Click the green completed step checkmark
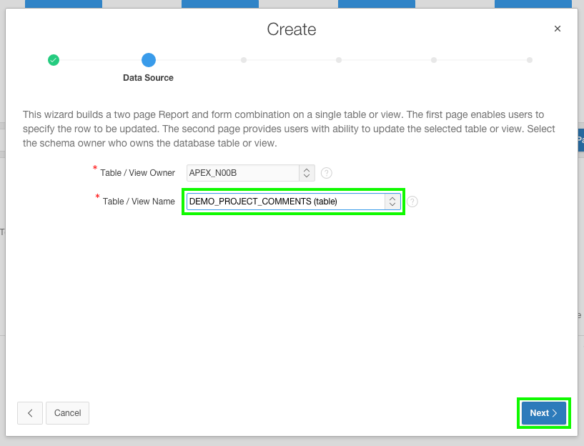Viewport: 584px width, 446px height. click(54, 60)
